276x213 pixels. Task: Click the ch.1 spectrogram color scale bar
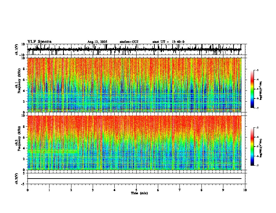[252, 89]
